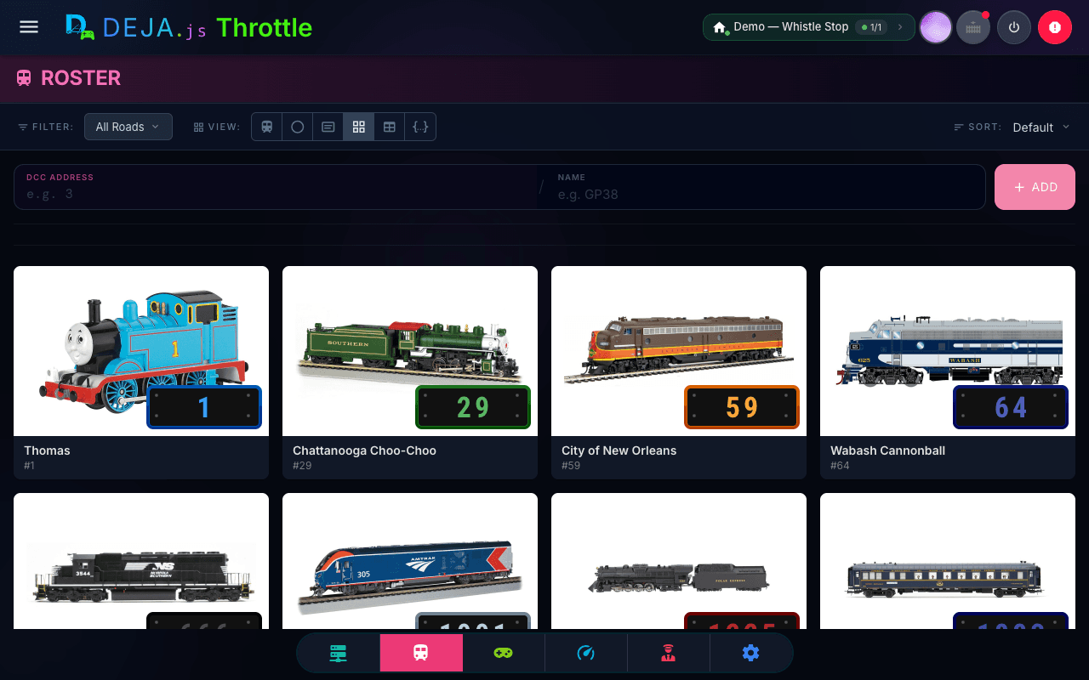Open the purple user avatar menu
Screen dimensions: 1089x680
pos(936,27)
